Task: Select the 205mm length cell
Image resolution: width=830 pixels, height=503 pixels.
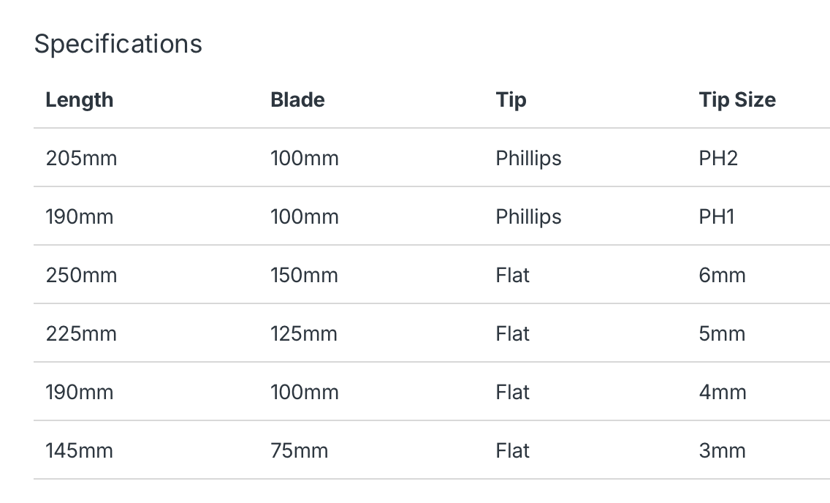Action: (81, 158)
